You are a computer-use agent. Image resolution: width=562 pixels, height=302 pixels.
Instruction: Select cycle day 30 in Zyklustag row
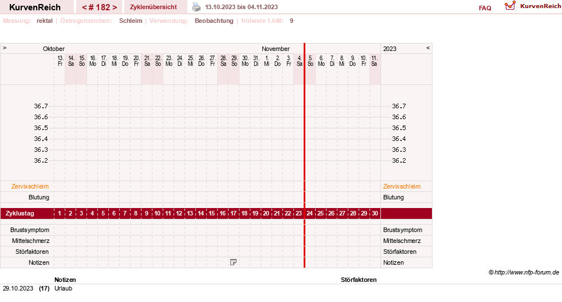point(375,213)
